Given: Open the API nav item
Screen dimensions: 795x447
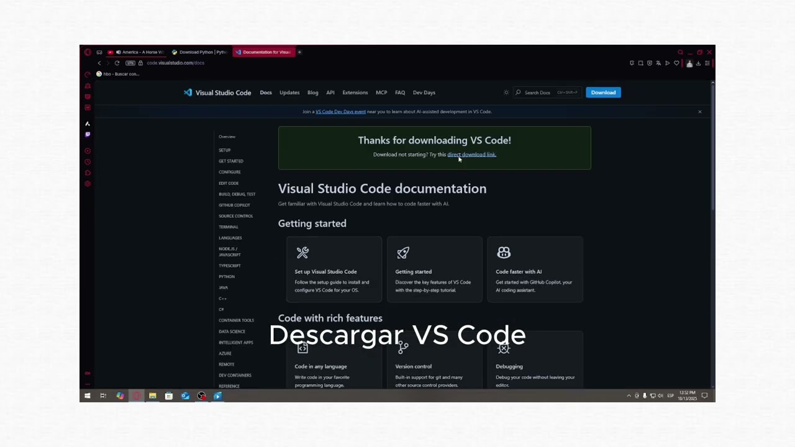Looking at the screenshot, I should pos(330,93).
